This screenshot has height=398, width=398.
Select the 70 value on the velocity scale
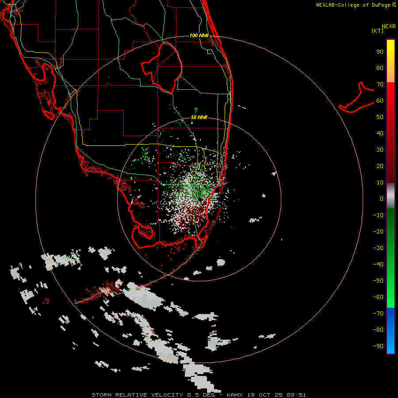tap(380, 84)
